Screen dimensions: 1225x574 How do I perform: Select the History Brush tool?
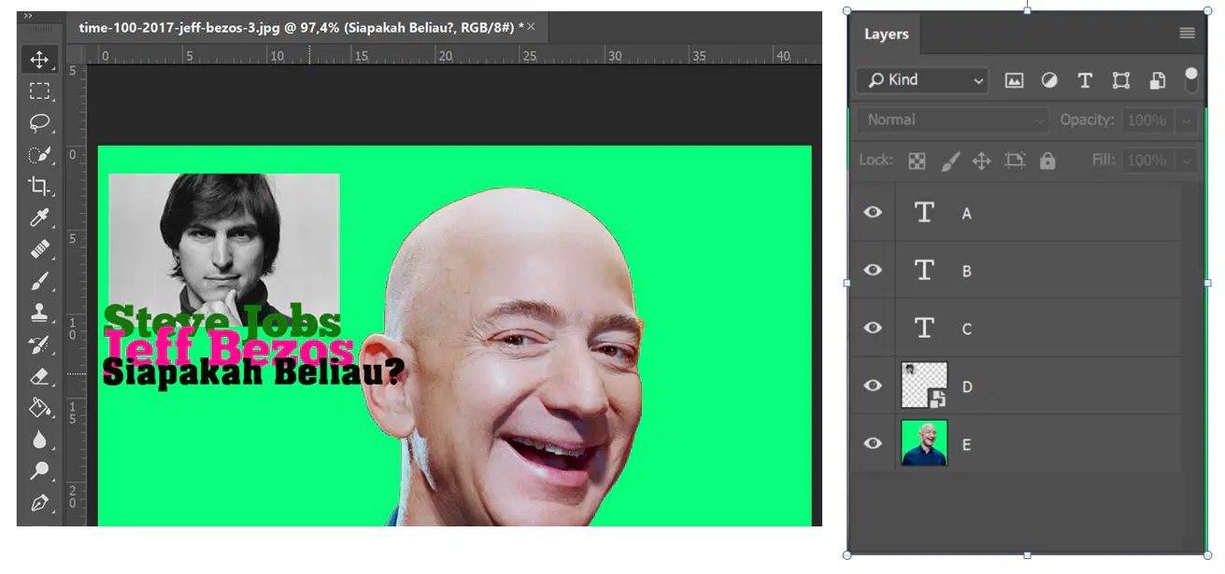click(39, 344)
